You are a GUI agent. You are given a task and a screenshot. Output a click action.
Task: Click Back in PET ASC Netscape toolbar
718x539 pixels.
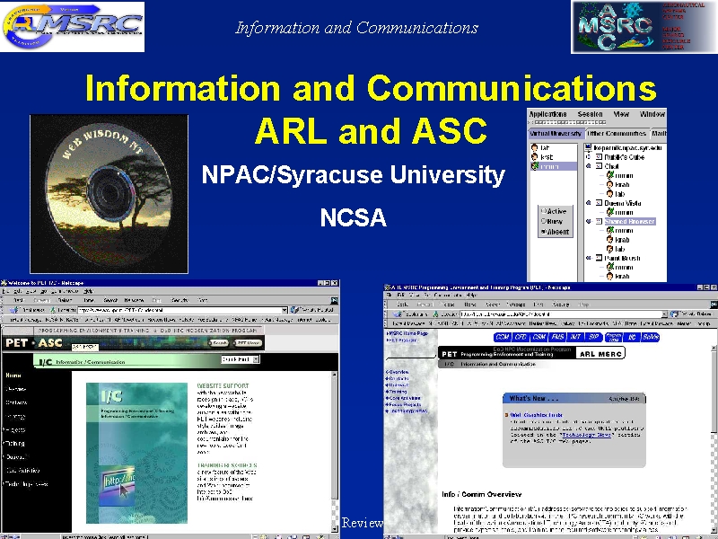[x=18, y=300]
